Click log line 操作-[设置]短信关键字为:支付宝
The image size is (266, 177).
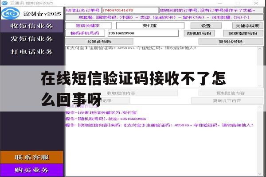101,113
